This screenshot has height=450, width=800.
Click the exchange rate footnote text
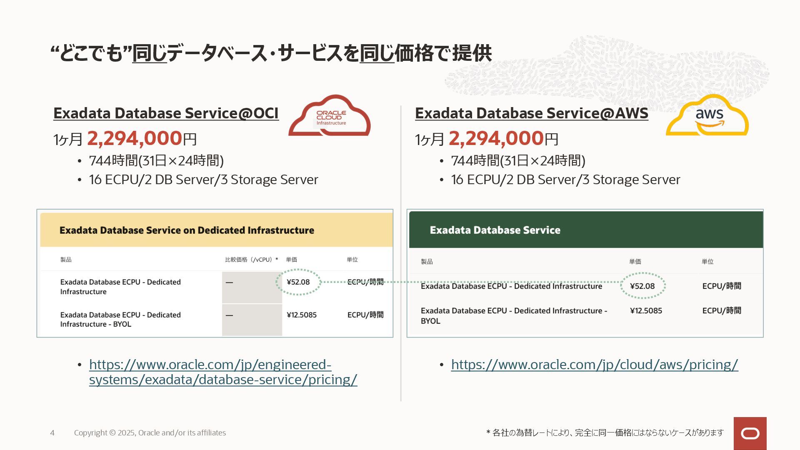(x=605, y=433)
